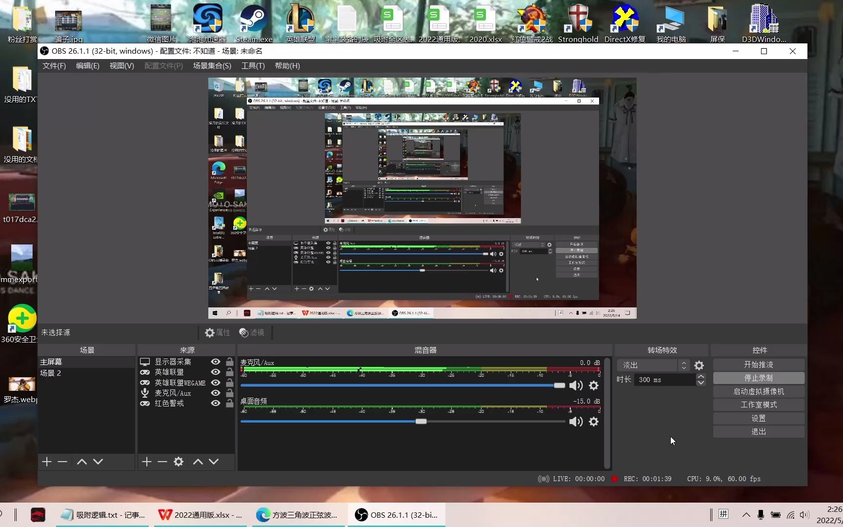Open 麦克风/Aux mixer settings gear
The height and width of the screenshot is (527, 843).
coord(594,385)
